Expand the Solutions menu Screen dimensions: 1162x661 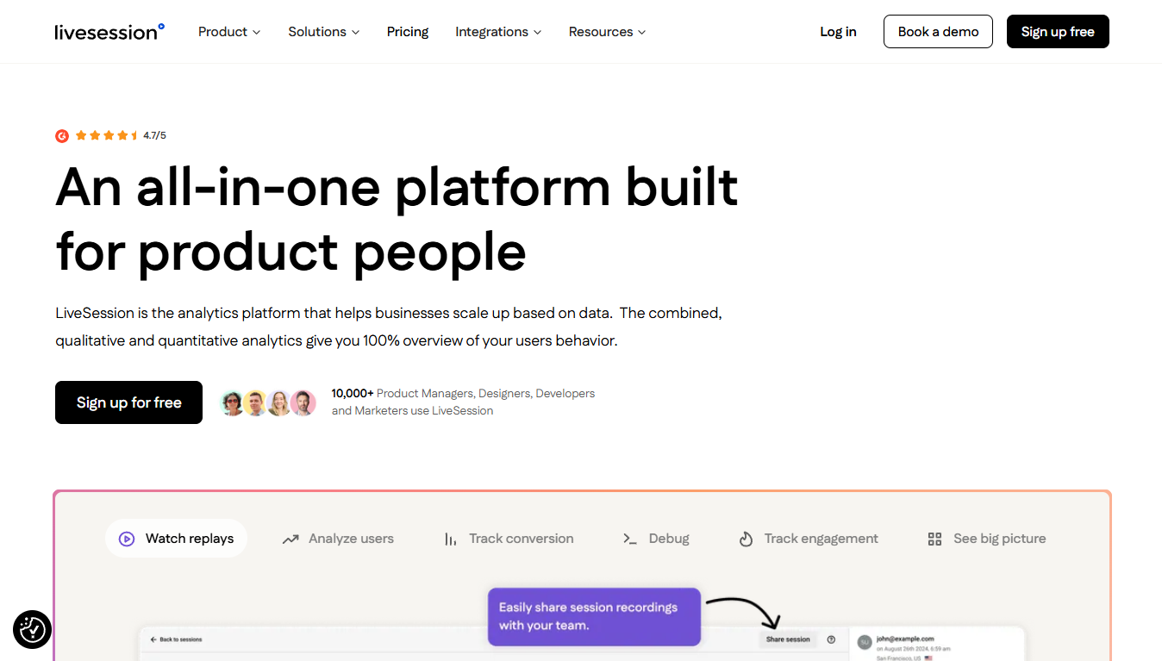tap(324, 32)
